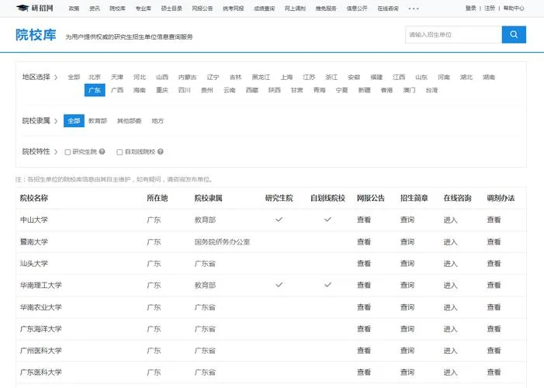Select 上海 region filter
Image resolution: width=544 pixels, height=388 pixels.
point(286,77)
